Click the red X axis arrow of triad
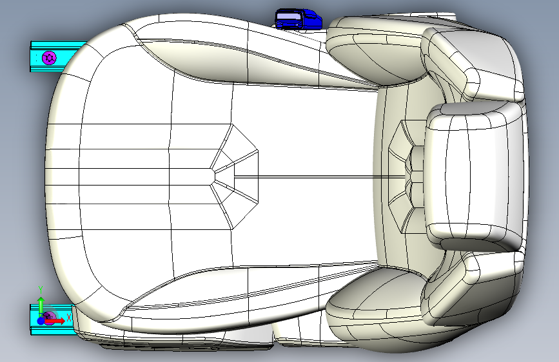This screenshot has width=559, height=362. pos(55,321)
